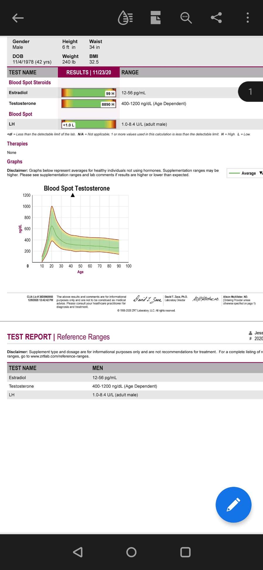The height and width of the screenshot is (570, 263).
Task: Select the 12-56 pg/mL range in results table
Action: [x=133, y=93]
